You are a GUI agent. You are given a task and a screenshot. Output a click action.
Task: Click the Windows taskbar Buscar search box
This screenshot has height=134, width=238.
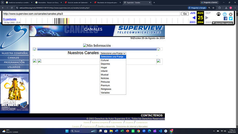coord(83,131)
